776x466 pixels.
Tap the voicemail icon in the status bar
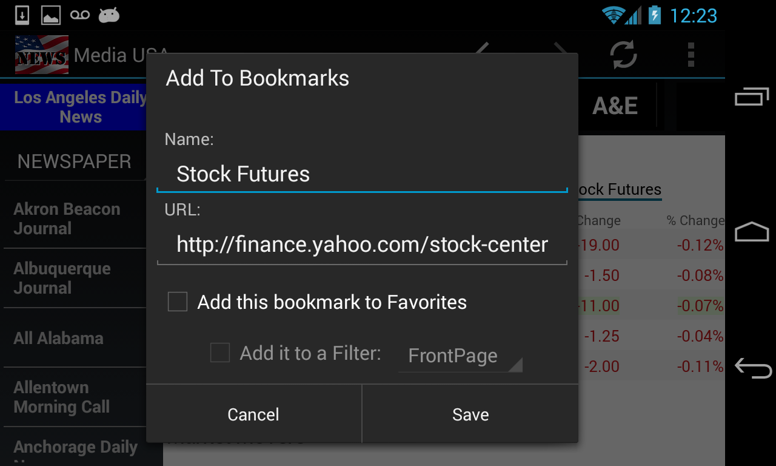pos(80,15)
